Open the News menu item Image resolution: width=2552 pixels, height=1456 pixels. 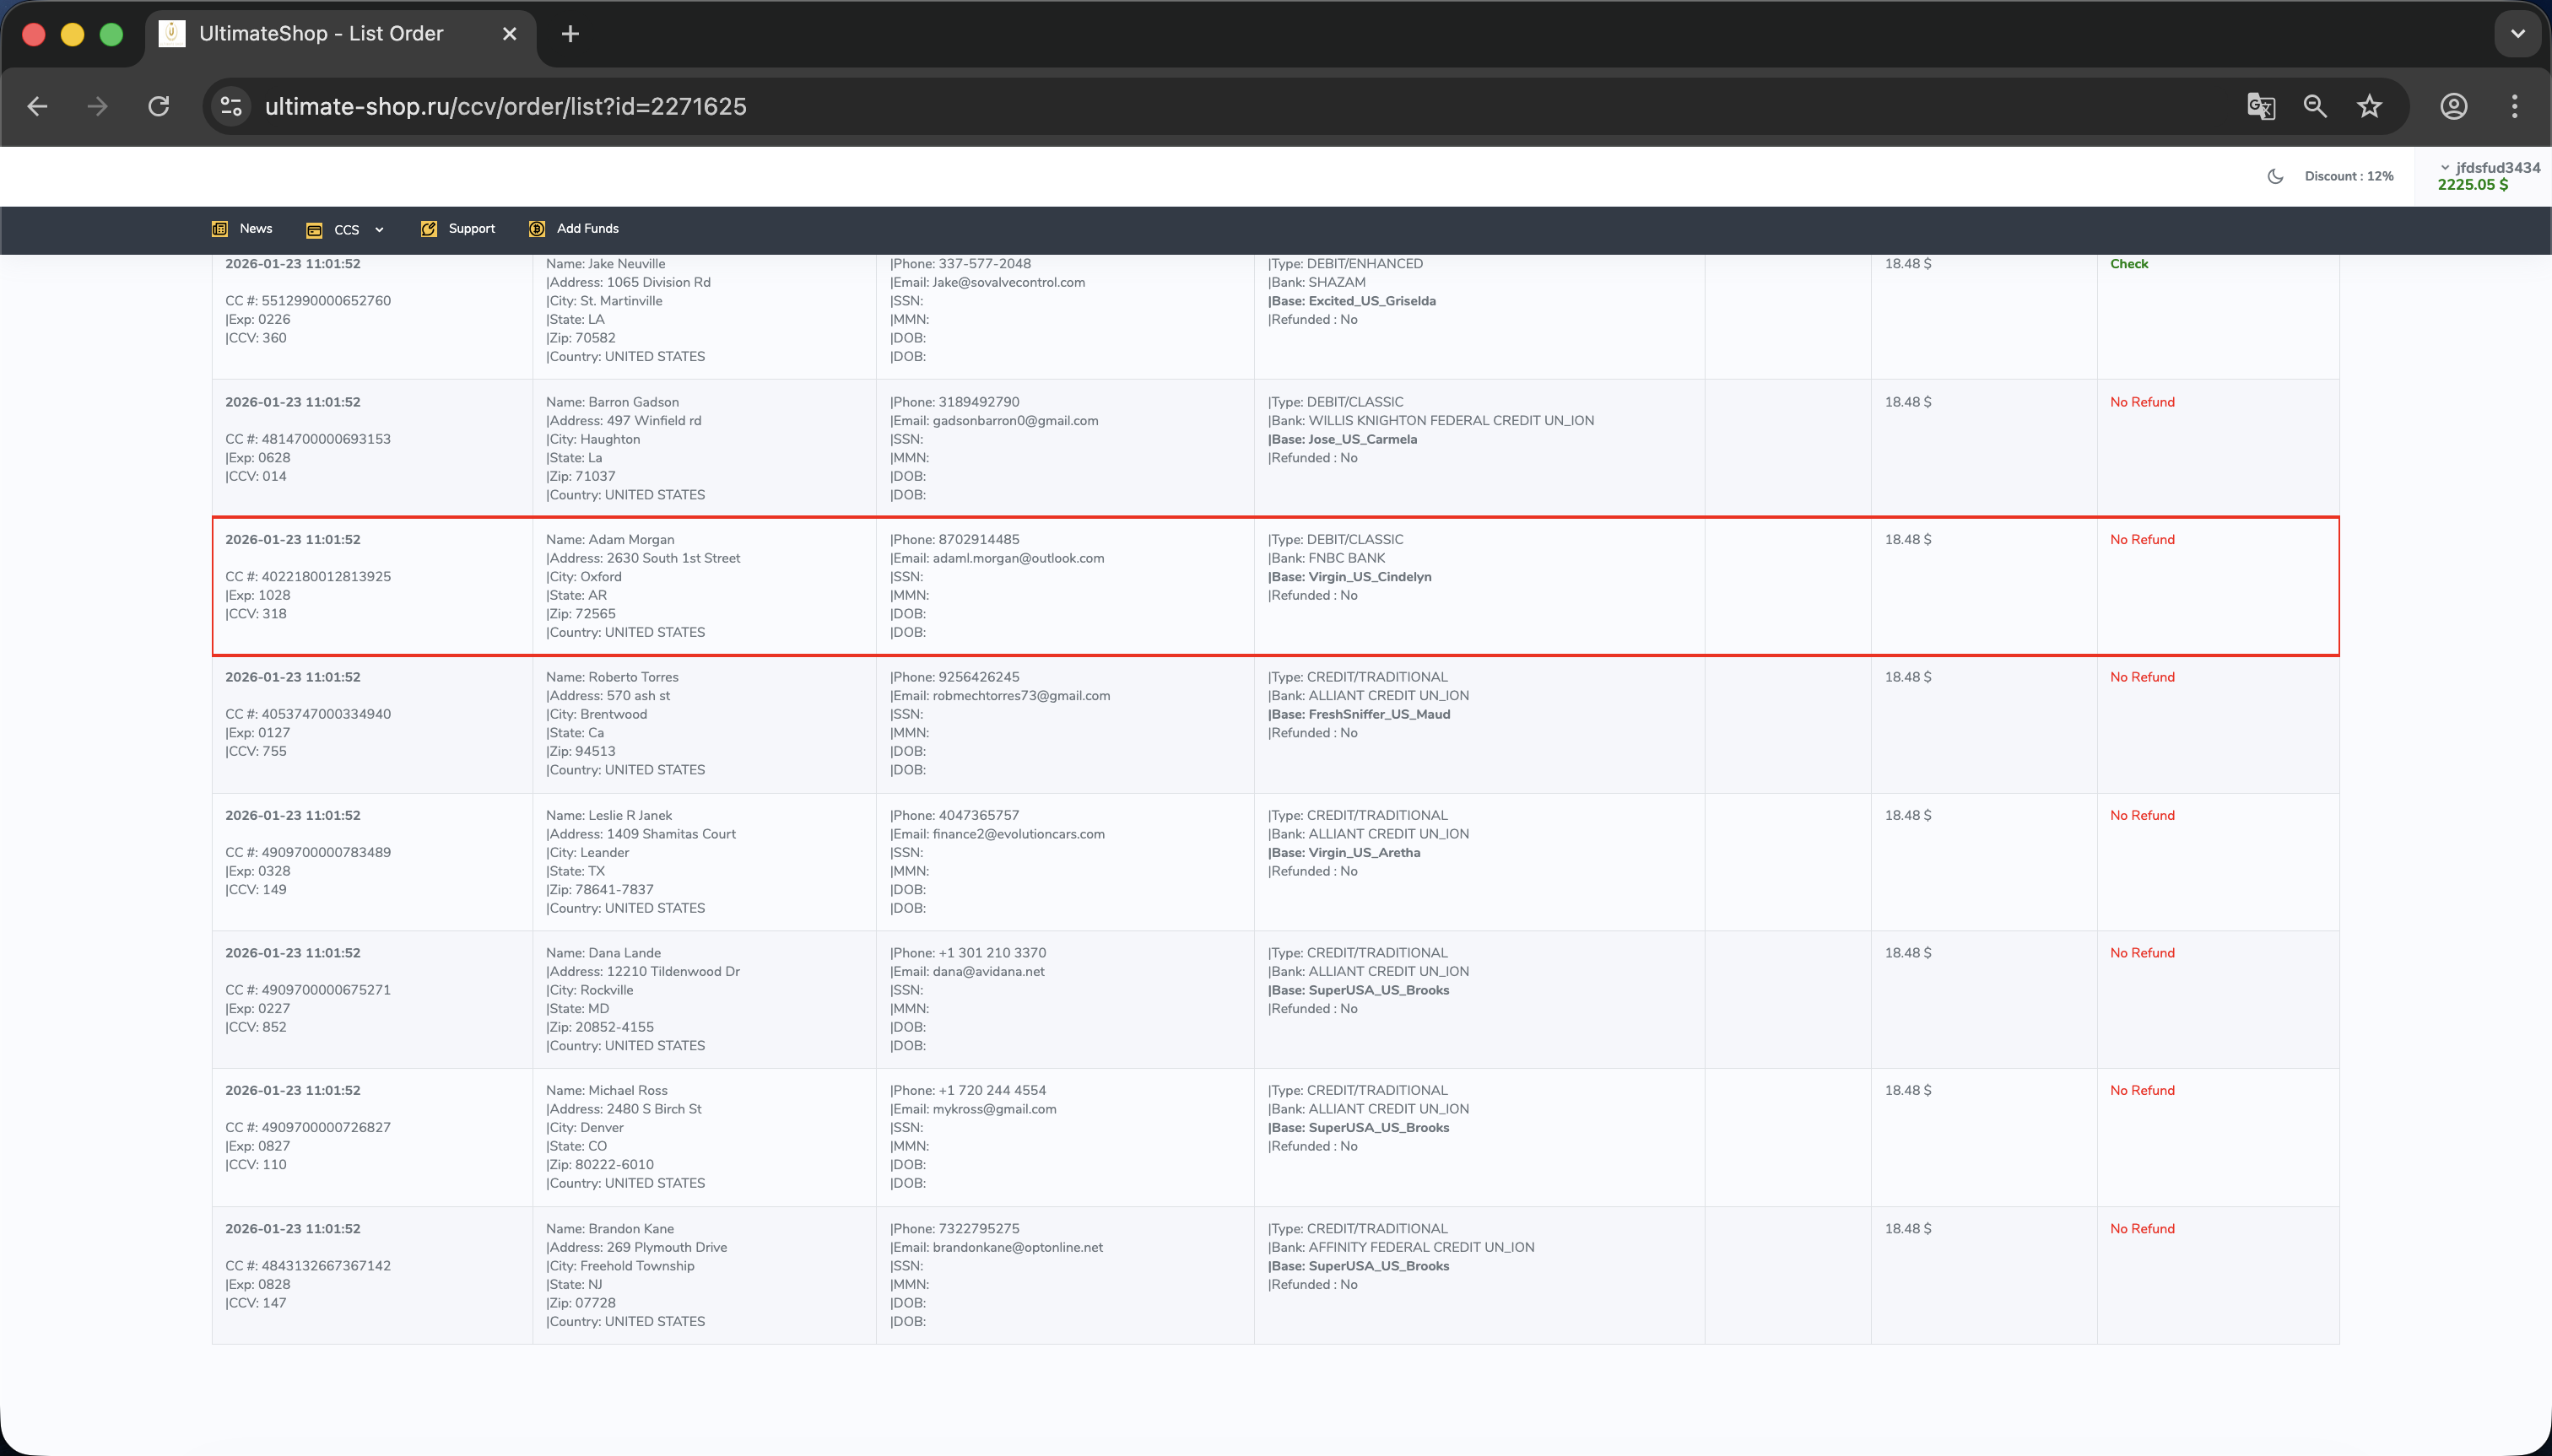pos(243,229)
